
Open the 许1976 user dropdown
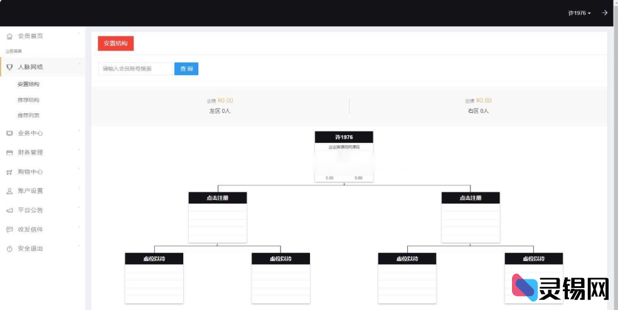coord(579,13)
